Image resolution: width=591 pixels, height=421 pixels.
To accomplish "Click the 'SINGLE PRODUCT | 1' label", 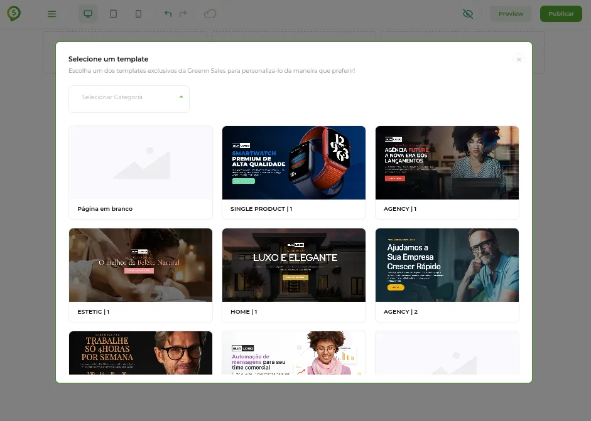I will (261, 208).
